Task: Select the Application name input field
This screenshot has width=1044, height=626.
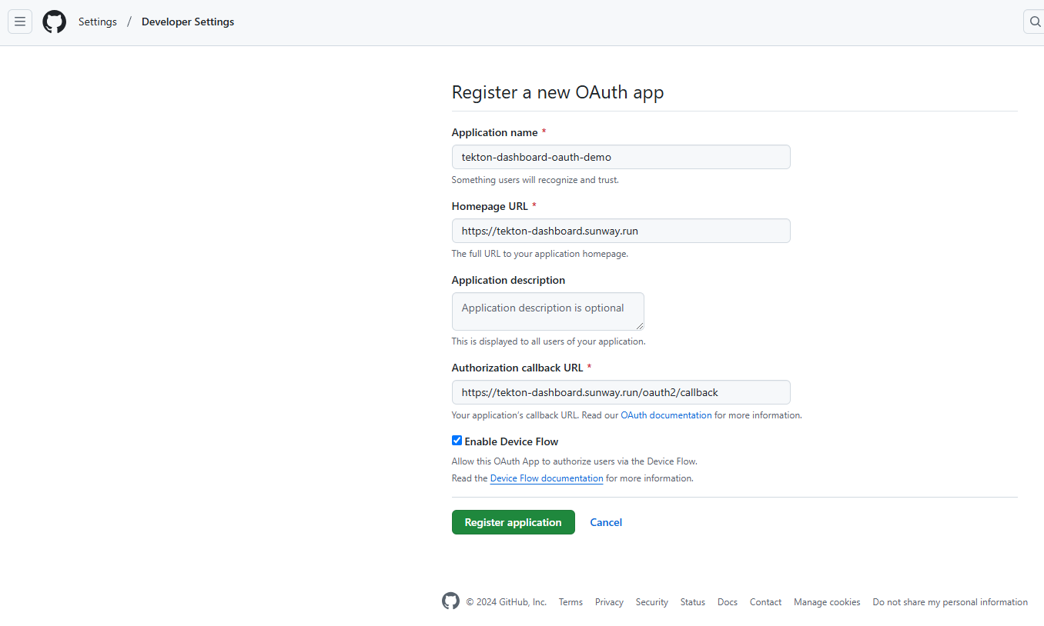Action: [621, 156]
